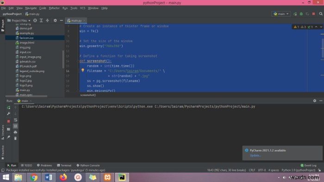
Task: Click the Print icon in the Run console
Action: pos(15,132)
